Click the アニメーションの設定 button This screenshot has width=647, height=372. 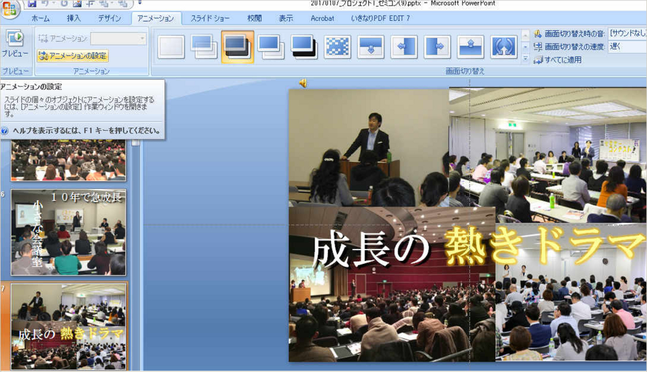point(72,56)
